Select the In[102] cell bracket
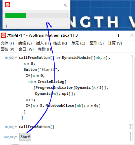This screenshot has height=145, width=135. pyautogui.click(x=132, y=87)
